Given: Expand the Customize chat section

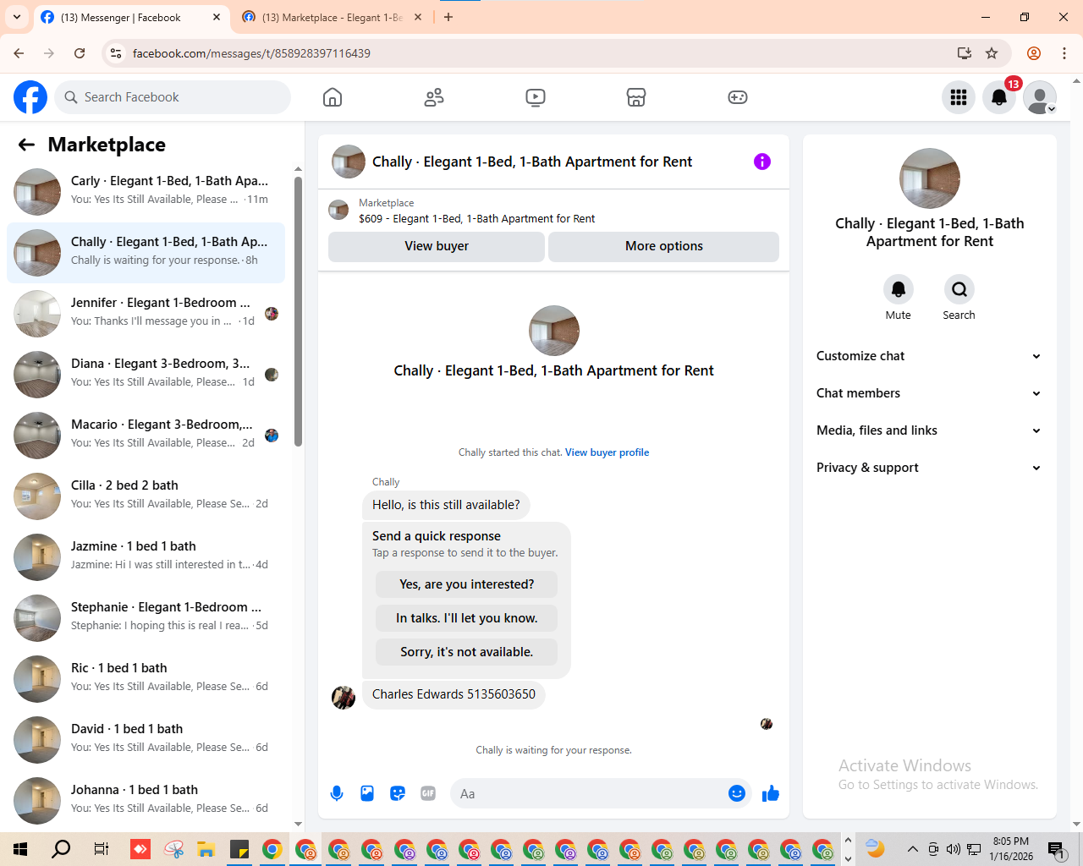Looking at the screenshot, I should click(929, 356).
